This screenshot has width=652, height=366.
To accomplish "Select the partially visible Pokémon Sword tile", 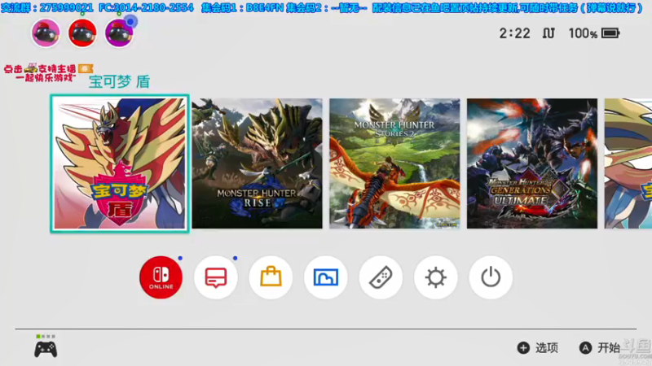I will click(628, 163).
